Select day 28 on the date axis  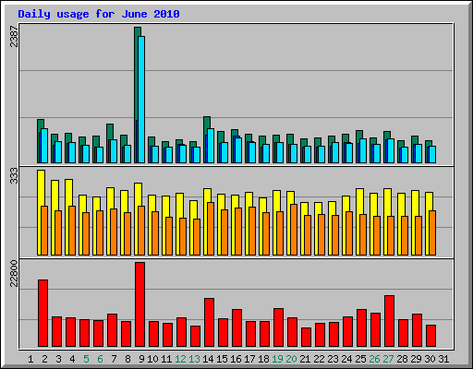click(402, 359)
